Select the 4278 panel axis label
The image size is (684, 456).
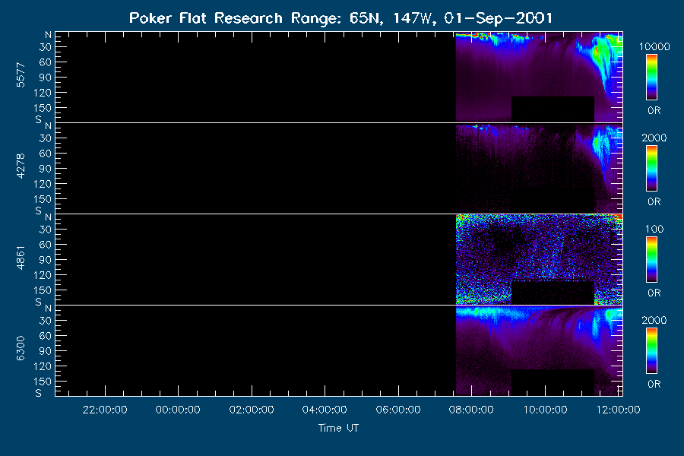click(x=21, y=166)
